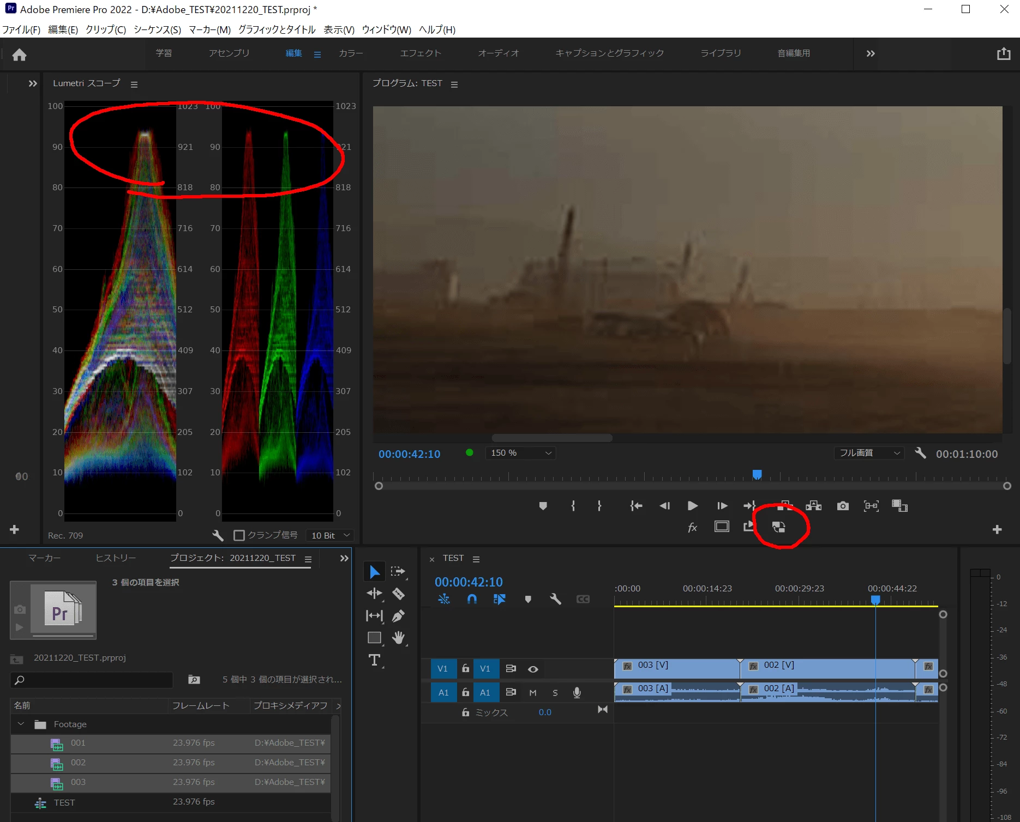Open the comparison view button

pos(899,506)
